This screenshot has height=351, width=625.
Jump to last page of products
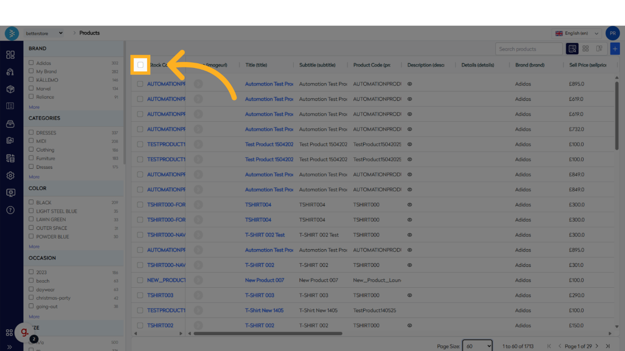[608, 346]
